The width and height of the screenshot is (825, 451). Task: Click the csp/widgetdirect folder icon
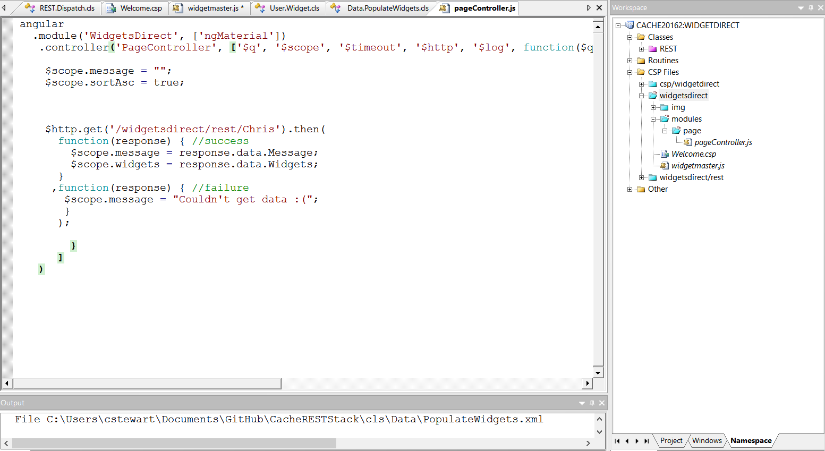[653, 84]
